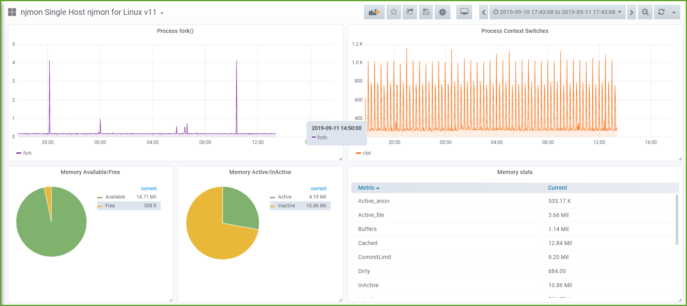Expand the refresh interval dropdown arrow
The image size is (687, 306).
(674, 12)
